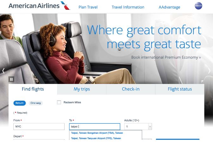This screenshot has height=142, width=213.
Task: Focus the To field with taipei
Action: click(95, 127)
